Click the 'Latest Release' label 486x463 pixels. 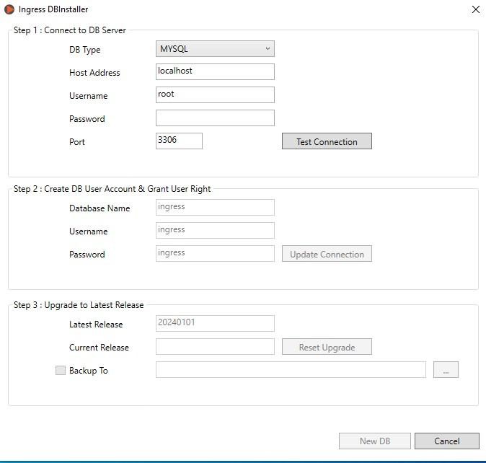pyautogui.click(x=96, y=324)
